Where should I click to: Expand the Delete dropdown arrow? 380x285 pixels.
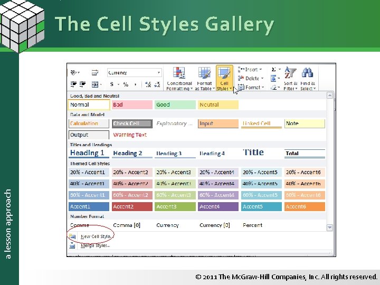[262, 78]
